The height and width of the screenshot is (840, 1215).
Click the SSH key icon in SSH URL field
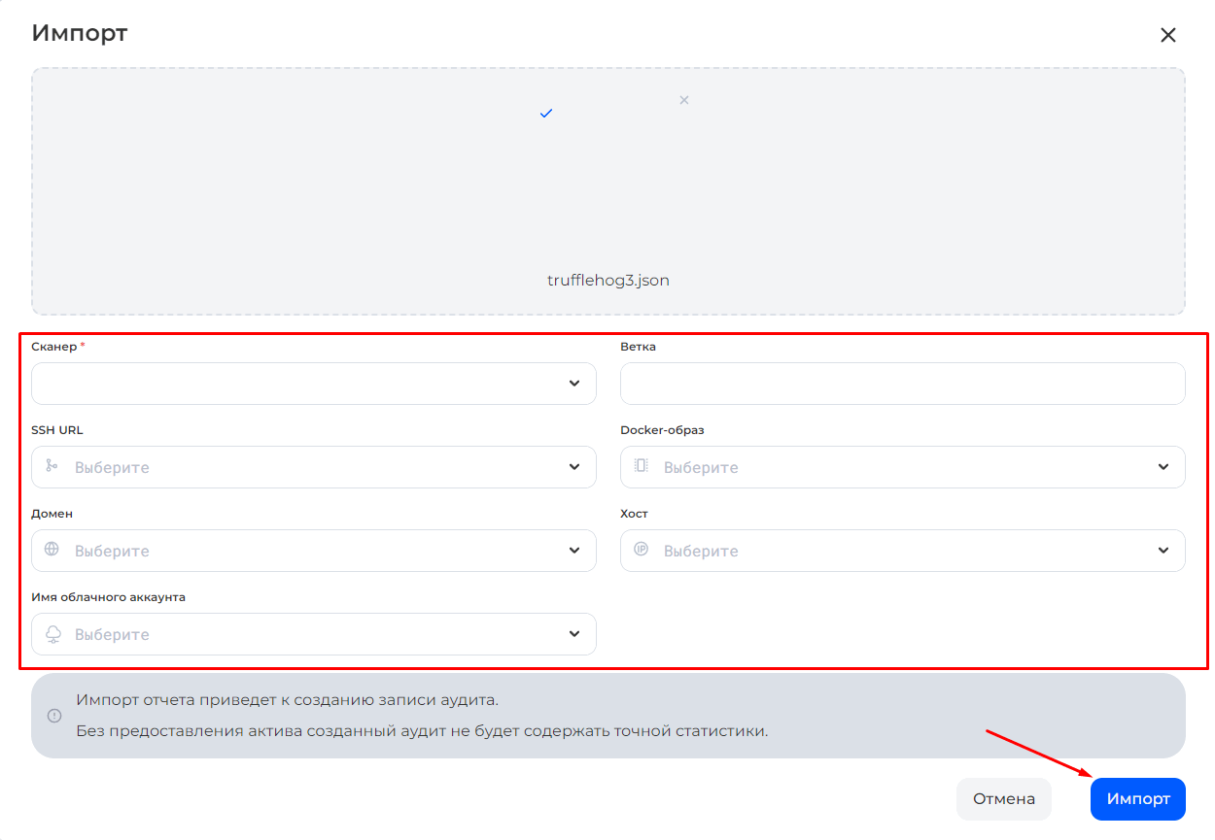coord(52,467)
